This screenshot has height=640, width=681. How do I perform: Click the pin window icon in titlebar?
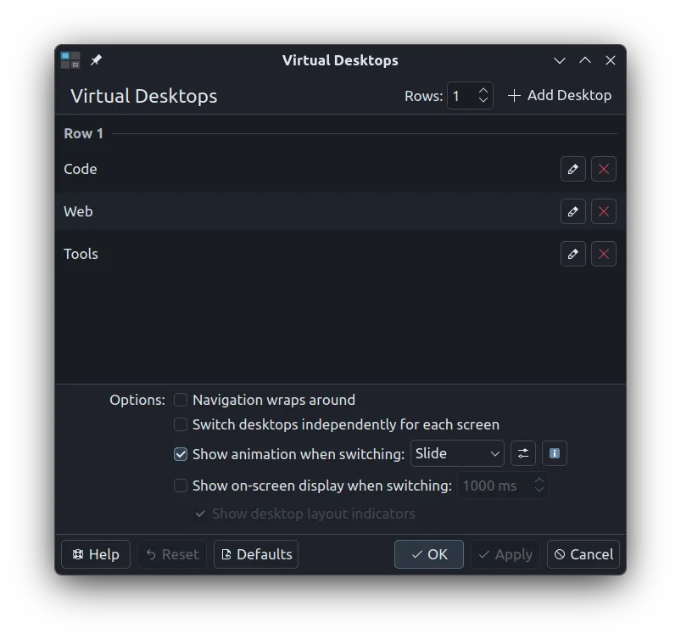(x=96, y=59)
